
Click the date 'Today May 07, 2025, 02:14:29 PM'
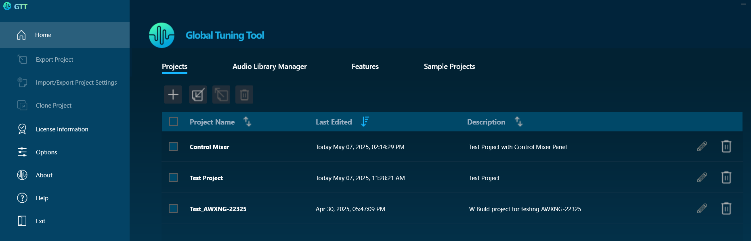[360, 147]
